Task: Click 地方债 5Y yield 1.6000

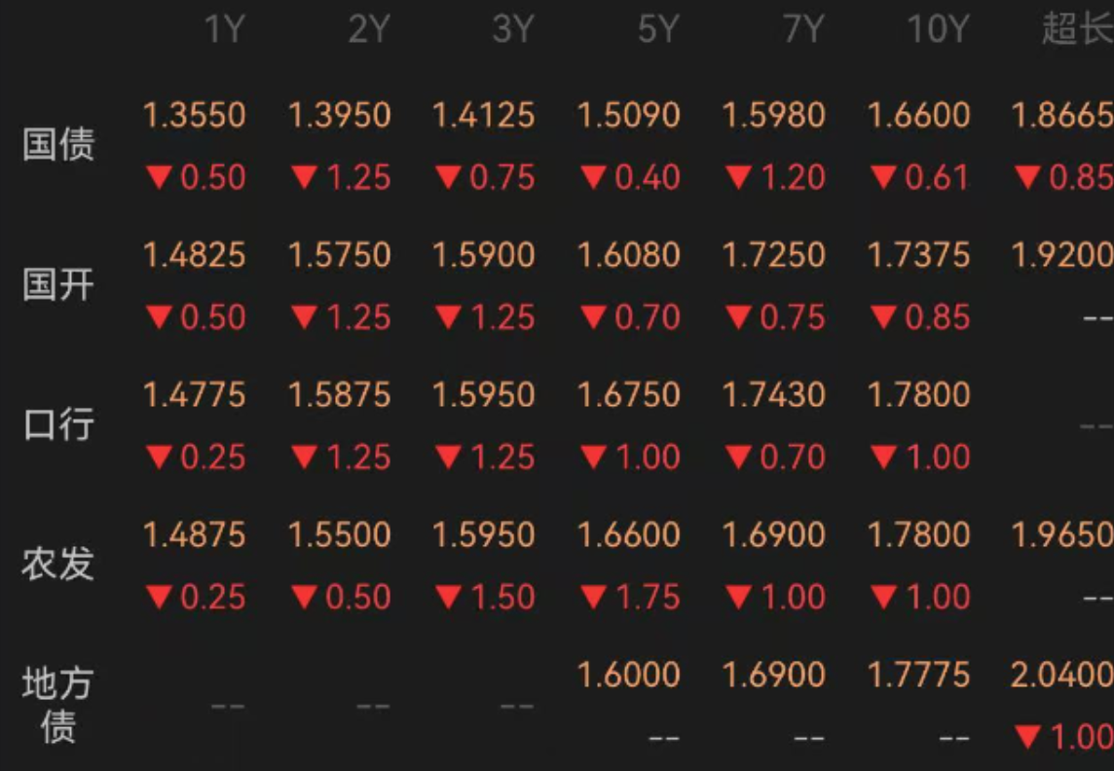Action: click(x=629, y=675)
